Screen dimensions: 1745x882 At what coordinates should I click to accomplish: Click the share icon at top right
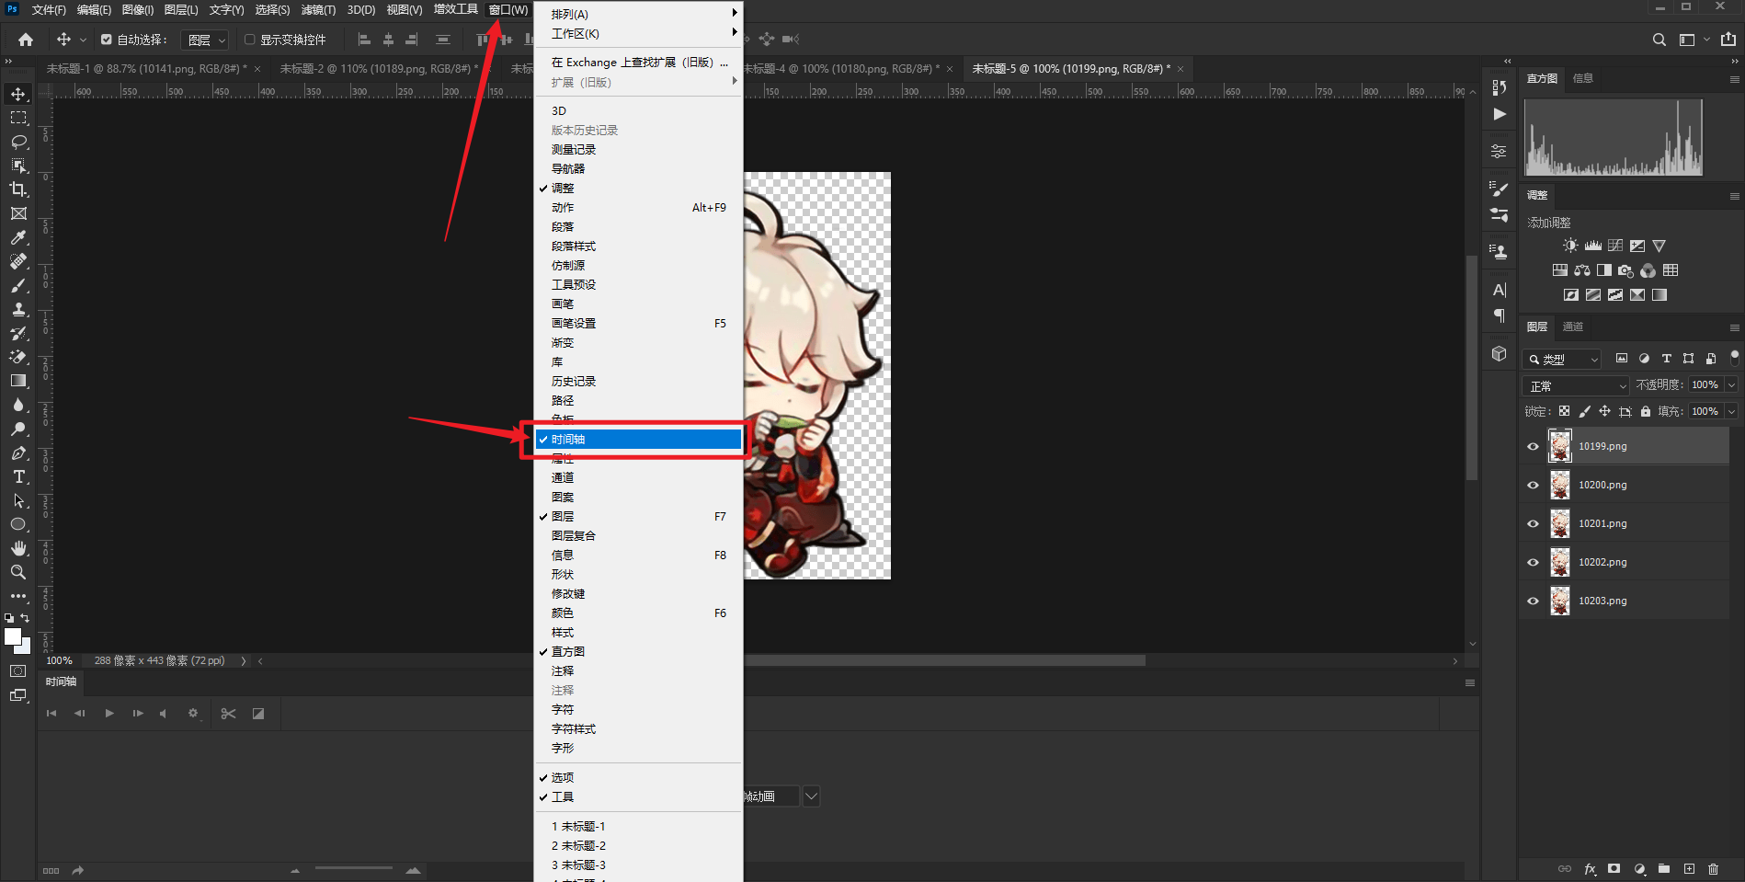click(1728, 40)
